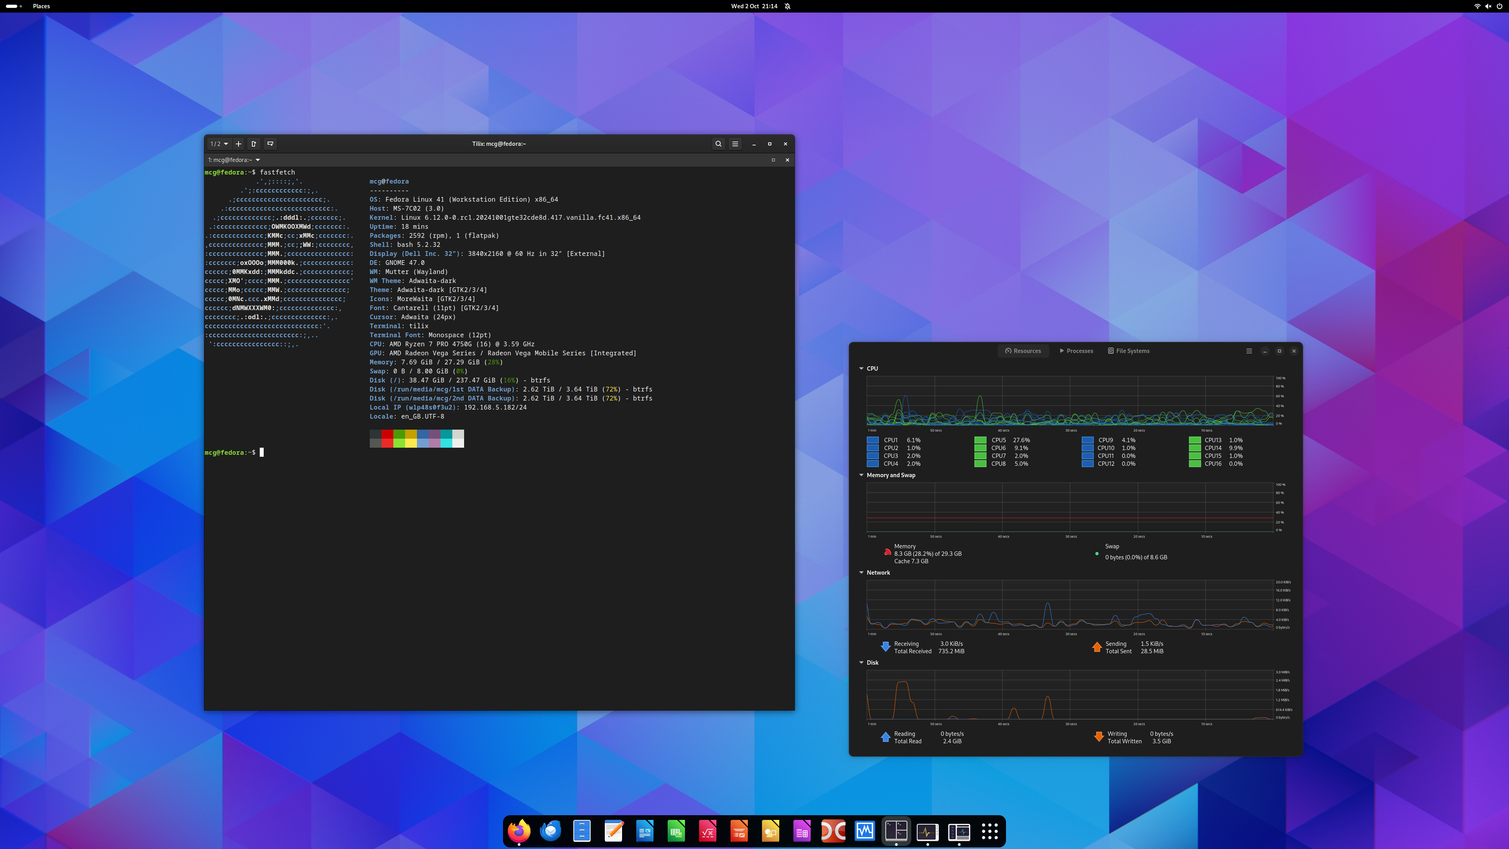1509x849 pixels.
Task: Launch LibreOffice Writer from the dock
Action: pos(645,831)
